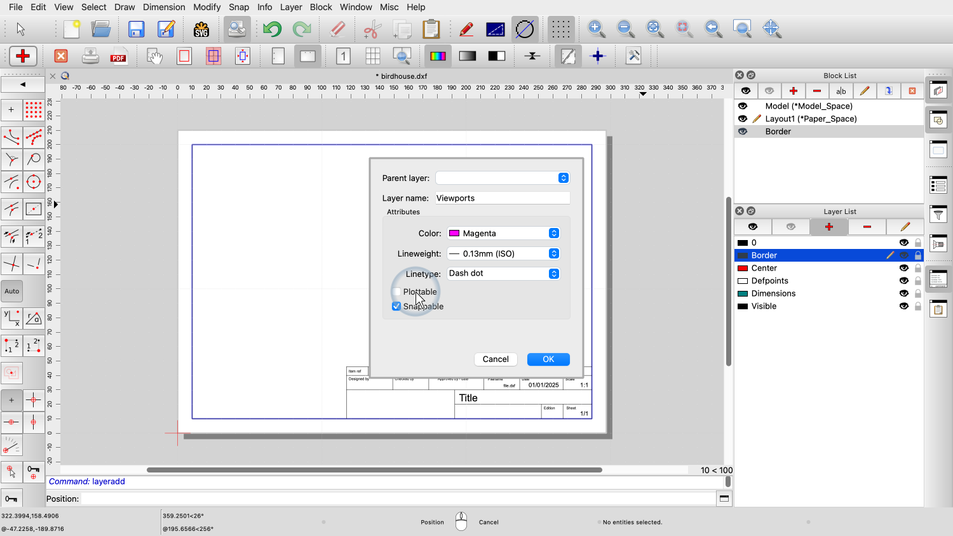953x536 pixels.
Task: Click the Zoom in magnifier icon
Action: [x=595, y=29]
